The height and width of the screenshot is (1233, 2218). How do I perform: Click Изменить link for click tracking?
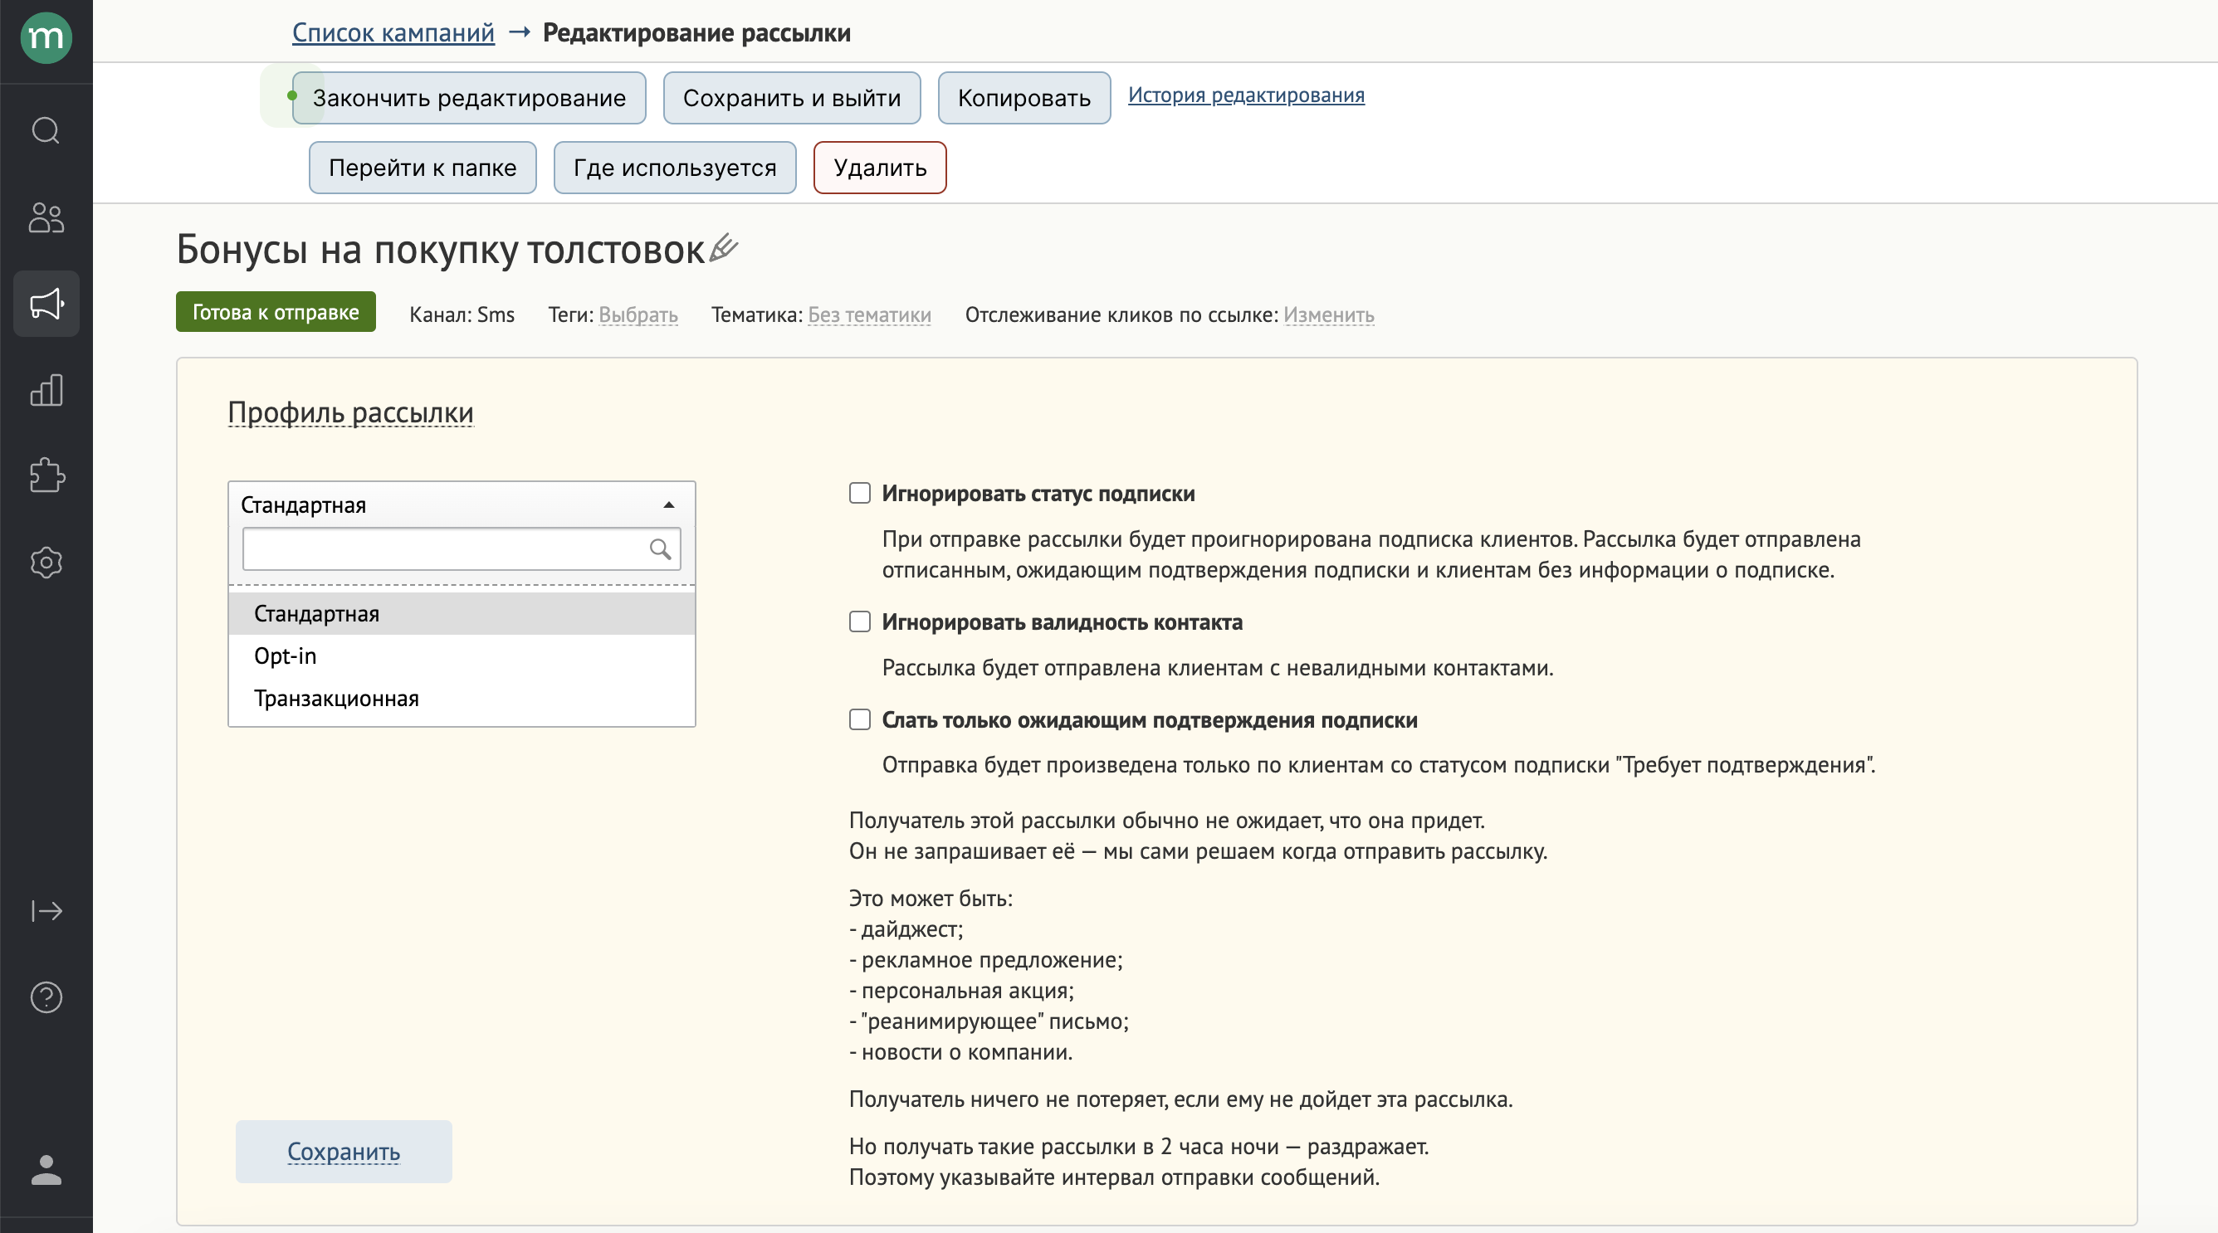point(1329,315)
